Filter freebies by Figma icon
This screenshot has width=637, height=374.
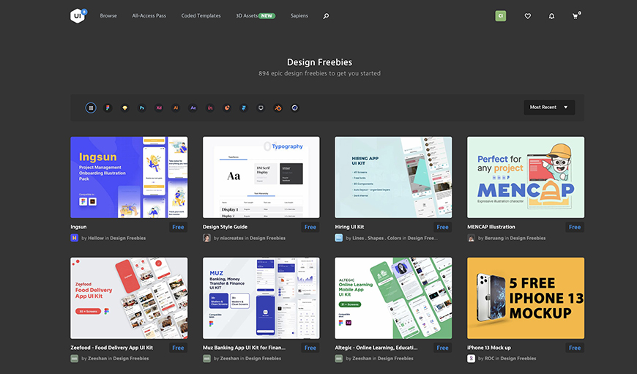[x=108, y=108]
